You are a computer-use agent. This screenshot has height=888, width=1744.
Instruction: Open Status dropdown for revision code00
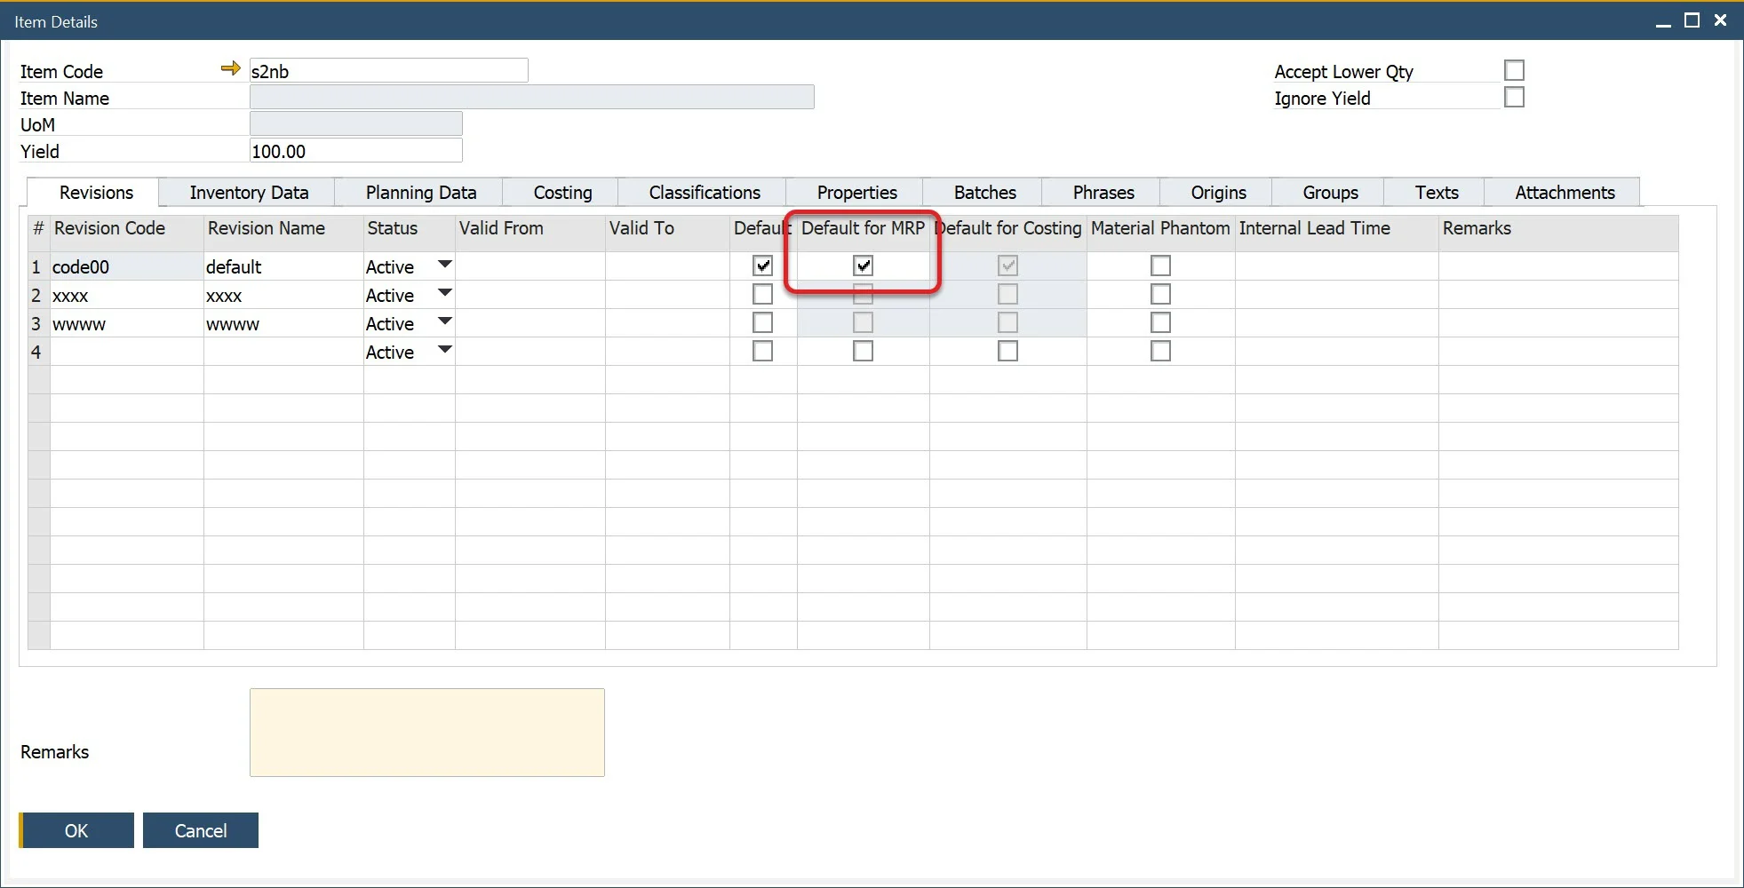(445, 266)
